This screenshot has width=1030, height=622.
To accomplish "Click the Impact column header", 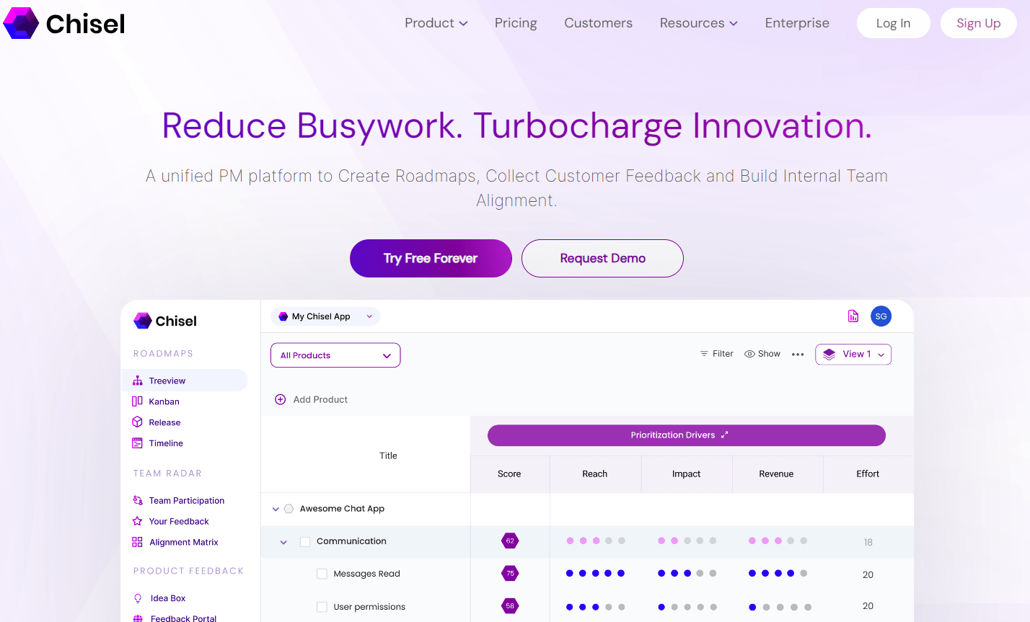I will pyautogui.click(x=686, y=474).
